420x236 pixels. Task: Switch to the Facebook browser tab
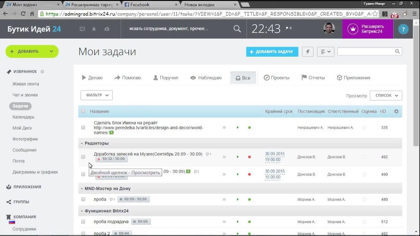pos(151,5)
